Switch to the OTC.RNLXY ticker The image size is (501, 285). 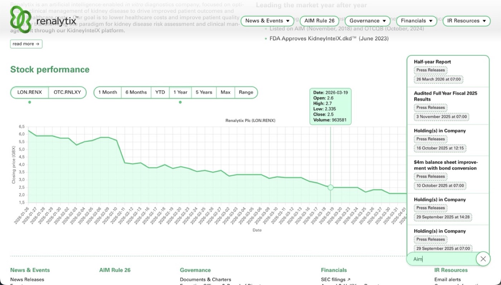pos(67,92)
